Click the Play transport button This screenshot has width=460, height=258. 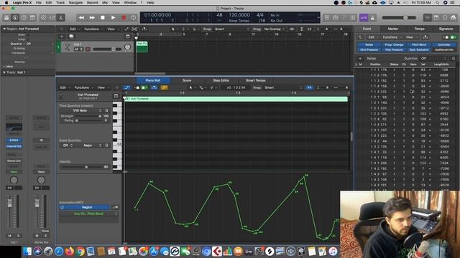click(113, 18)
